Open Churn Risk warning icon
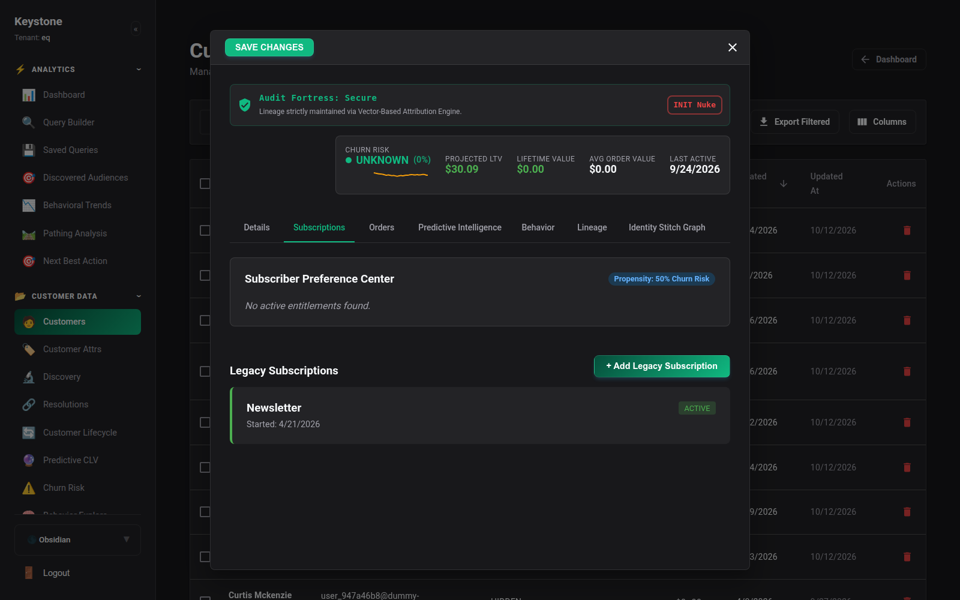Viewport: 960px width, 600px height. pos(29,488)
